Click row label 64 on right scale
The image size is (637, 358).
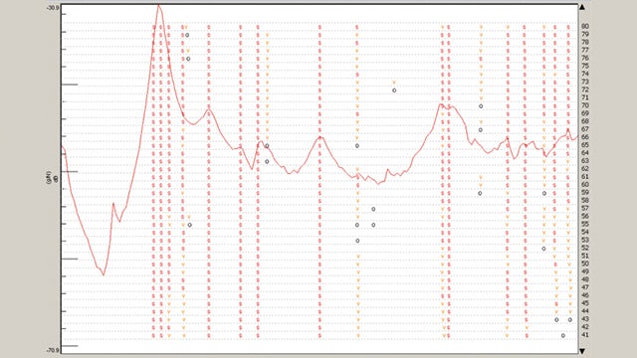(585, 153)
